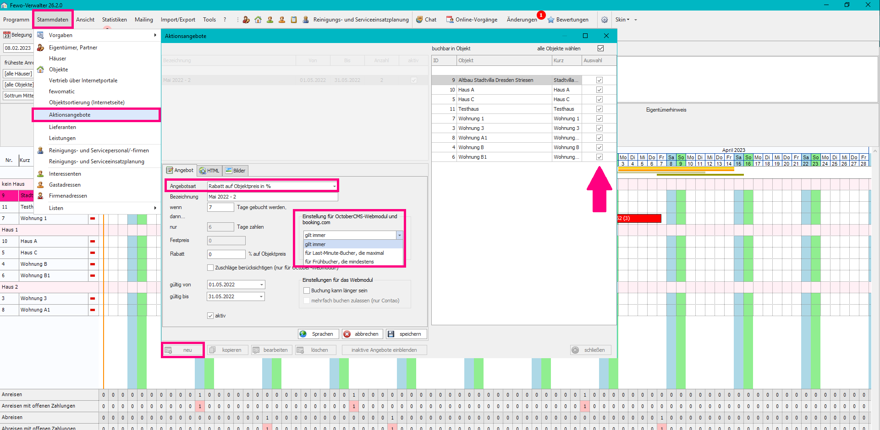Click 'inaktive Angebote einblenden' button
Viewport: 880px width, 430px height.
tap(384, 350)
